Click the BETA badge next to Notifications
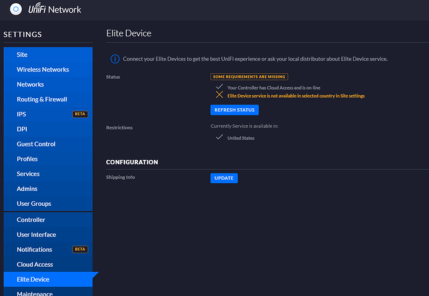The height and width of the screenshot is (296, 429). (80, 249)
